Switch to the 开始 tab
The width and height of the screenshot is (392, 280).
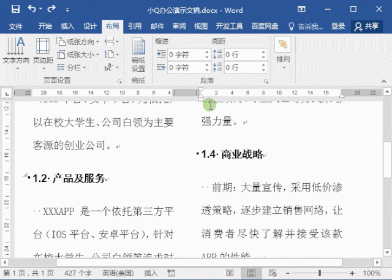(x=45, y=26)
